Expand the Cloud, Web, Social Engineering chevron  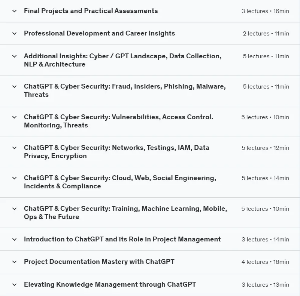(14, 178)
